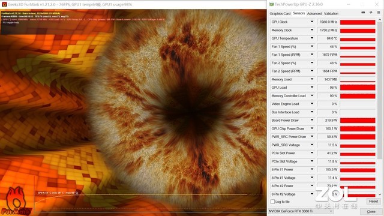Click the scrollbar down arrow in GPU-Z
The image size is (384, 216).
coord(380,194)
